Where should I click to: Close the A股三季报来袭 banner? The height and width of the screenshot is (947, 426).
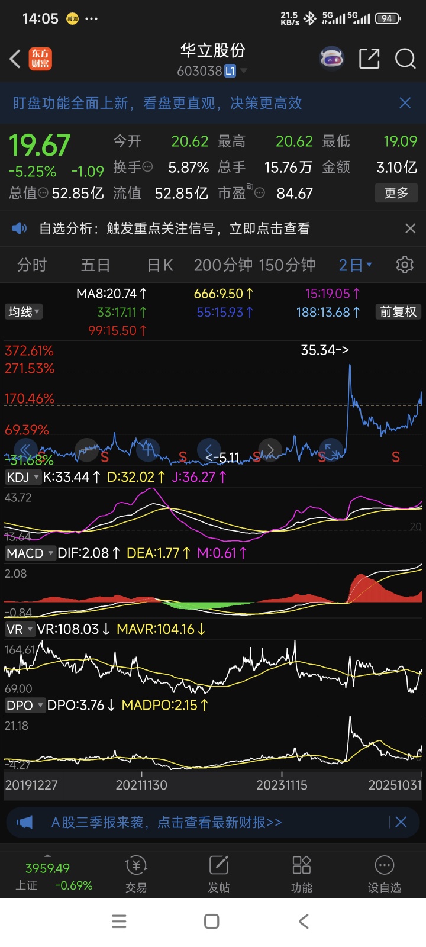(x=401, y=822)
